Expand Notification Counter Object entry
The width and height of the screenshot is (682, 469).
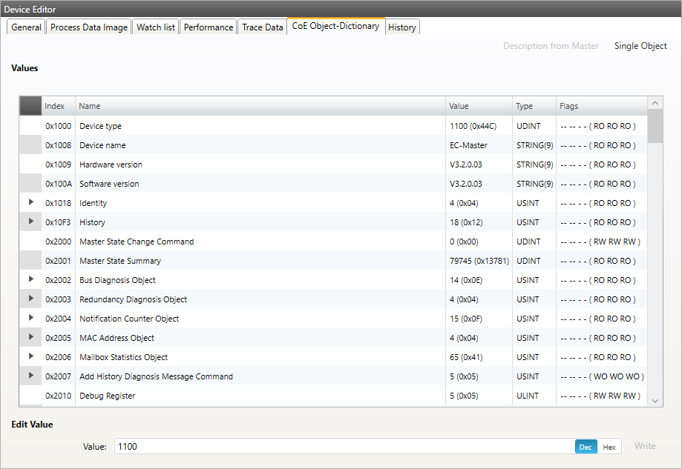coord(31,318)
